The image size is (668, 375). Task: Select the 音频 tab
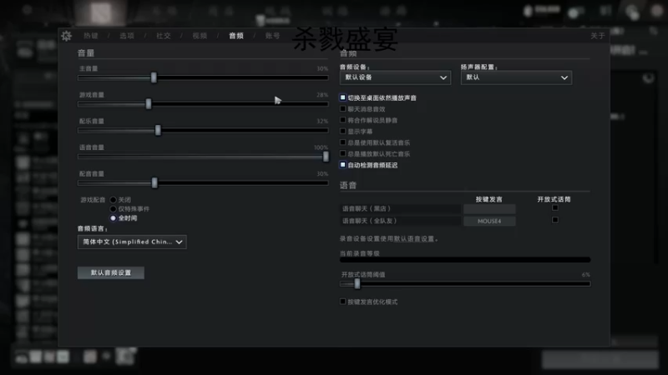(236, 36)
